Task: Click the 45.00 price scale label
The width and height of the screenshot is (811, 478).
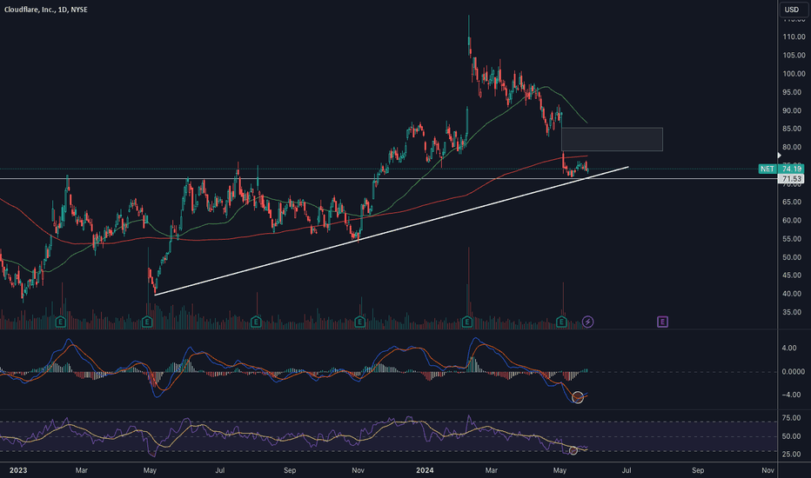Action: [794, 276]
